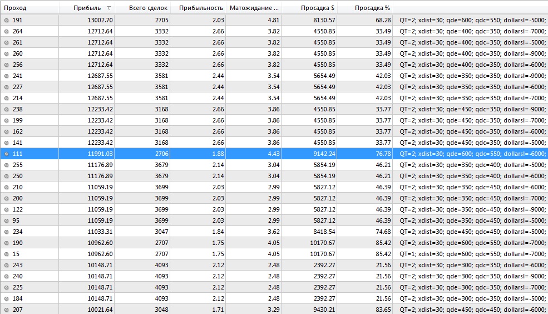Click the pass icon beside row 122
The height and width of the screenshot is (314, 548).
coord(6,209)
